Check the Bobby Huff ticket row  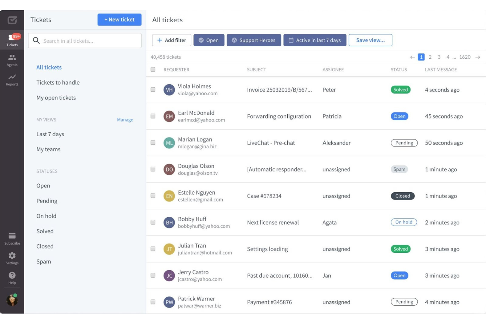click(153, 222)
